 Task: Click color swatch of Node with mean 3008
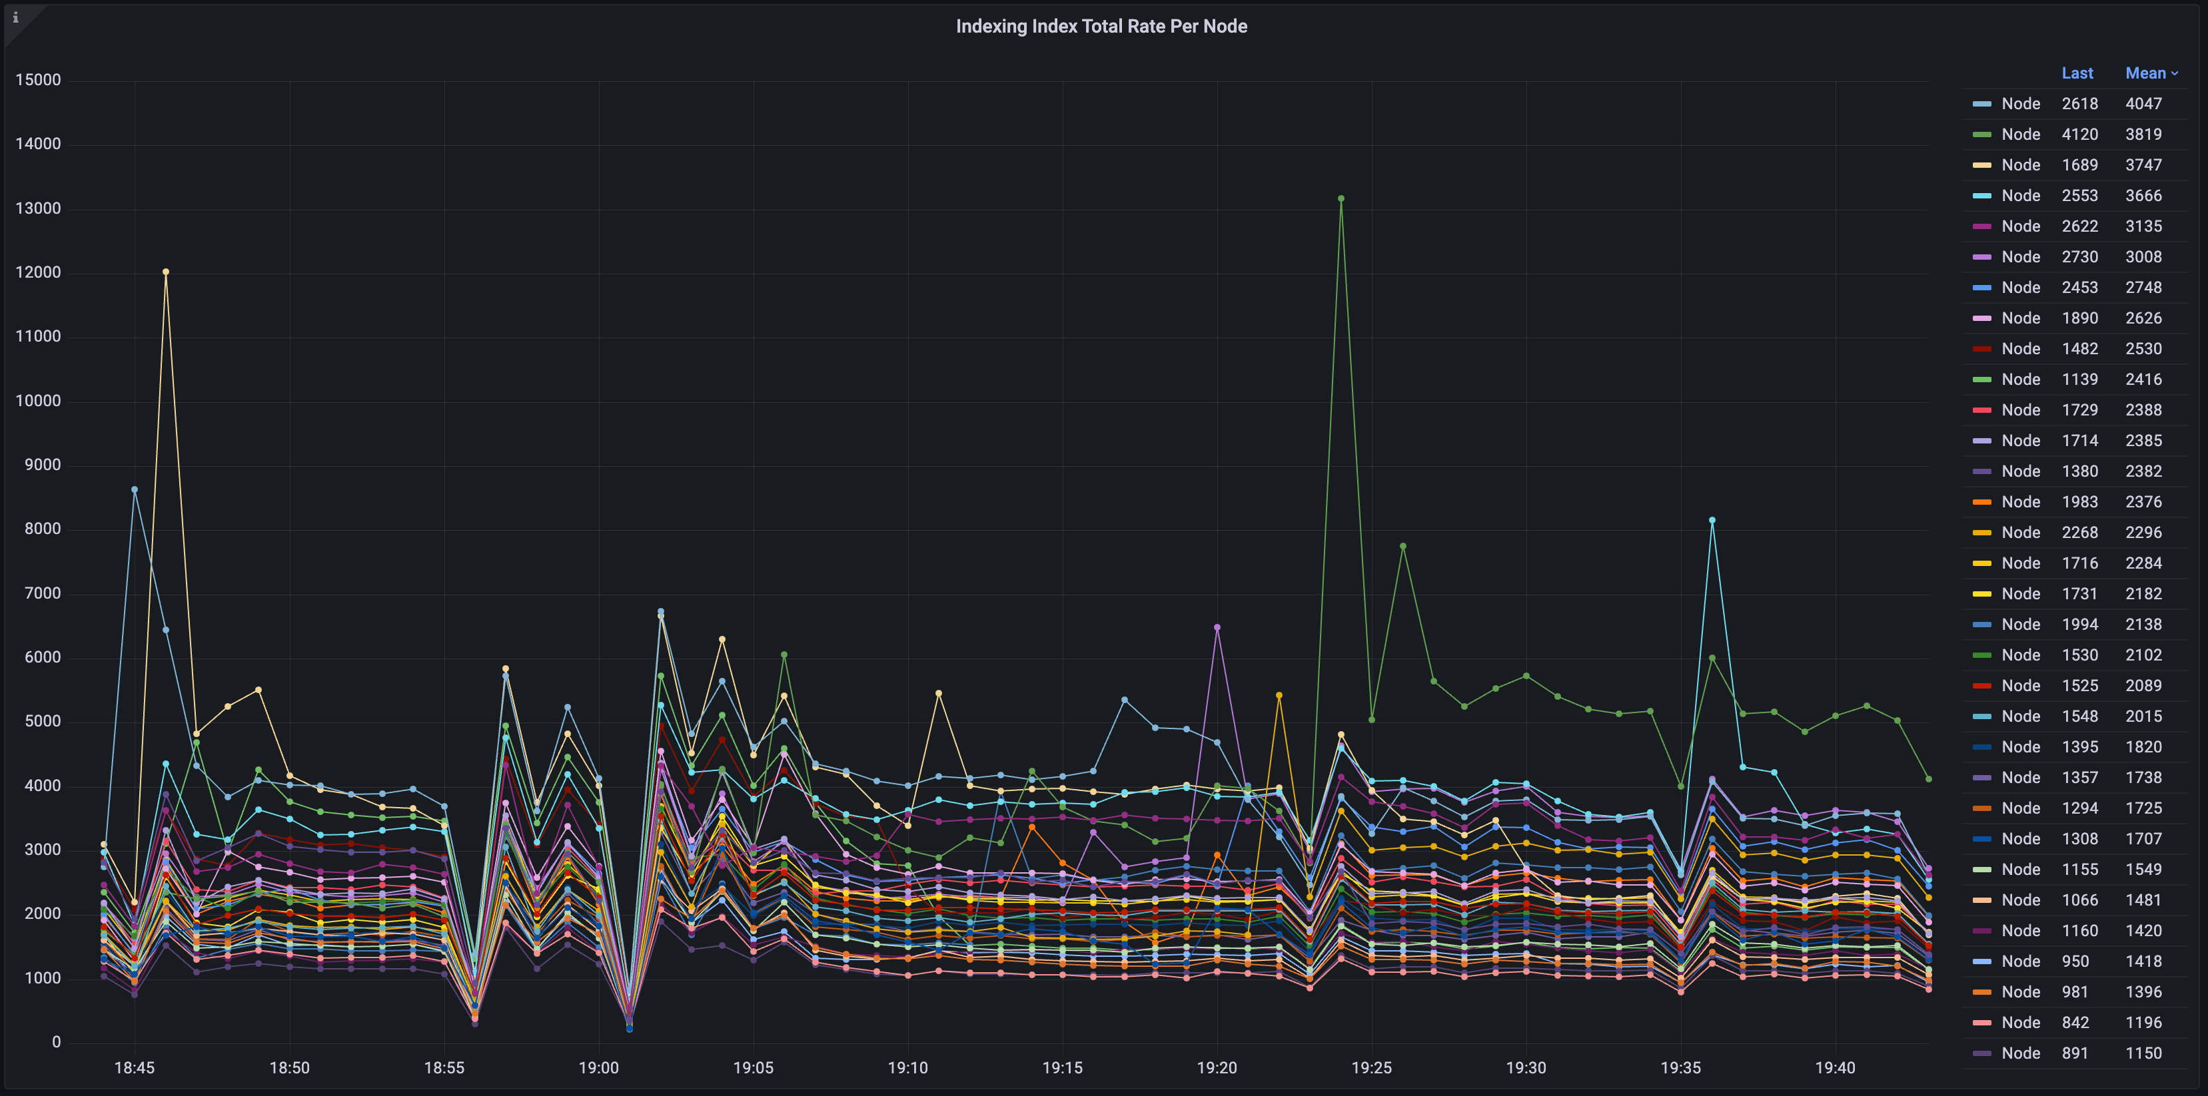(x=1981, y=257)
